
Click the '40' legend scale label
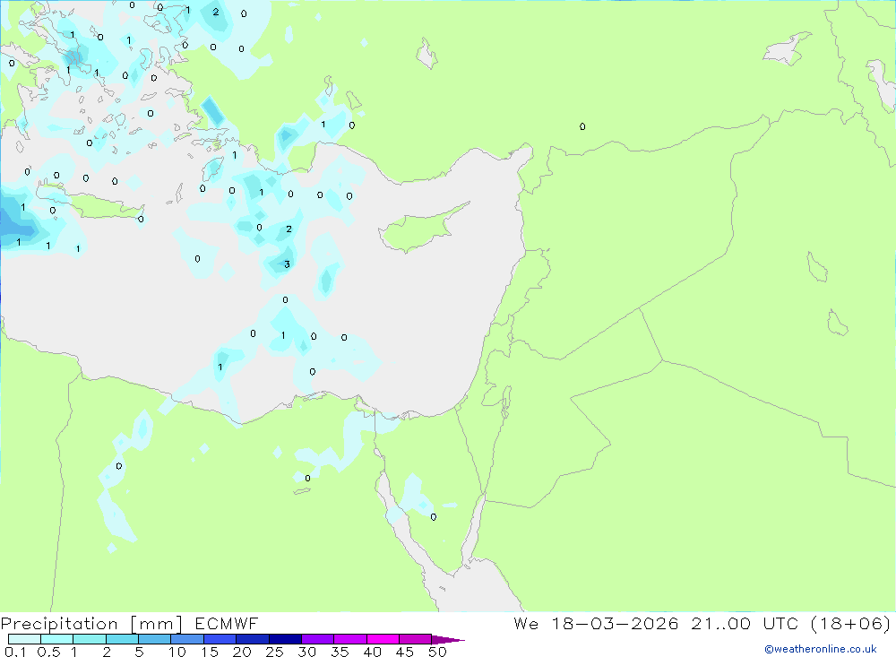click(372, 652)
